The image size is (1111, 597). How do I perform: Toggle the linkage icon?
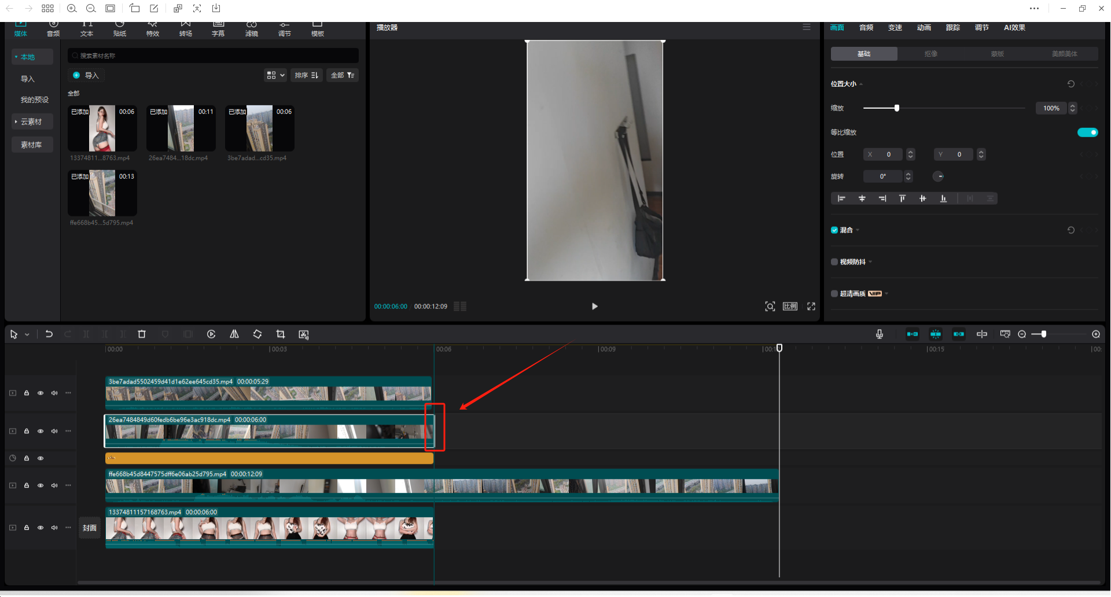click(x=959, y=334)
